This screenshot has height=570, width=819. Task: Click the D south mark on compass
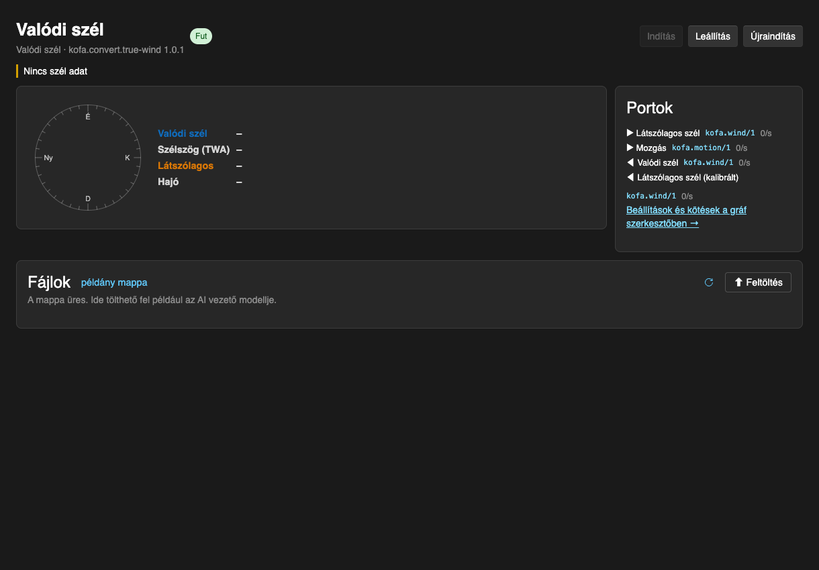[88, 198]
